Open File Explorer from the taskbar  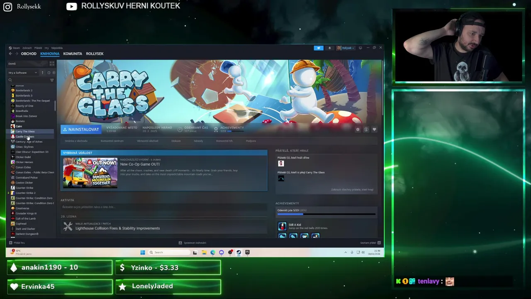click(x=204, y=252)
